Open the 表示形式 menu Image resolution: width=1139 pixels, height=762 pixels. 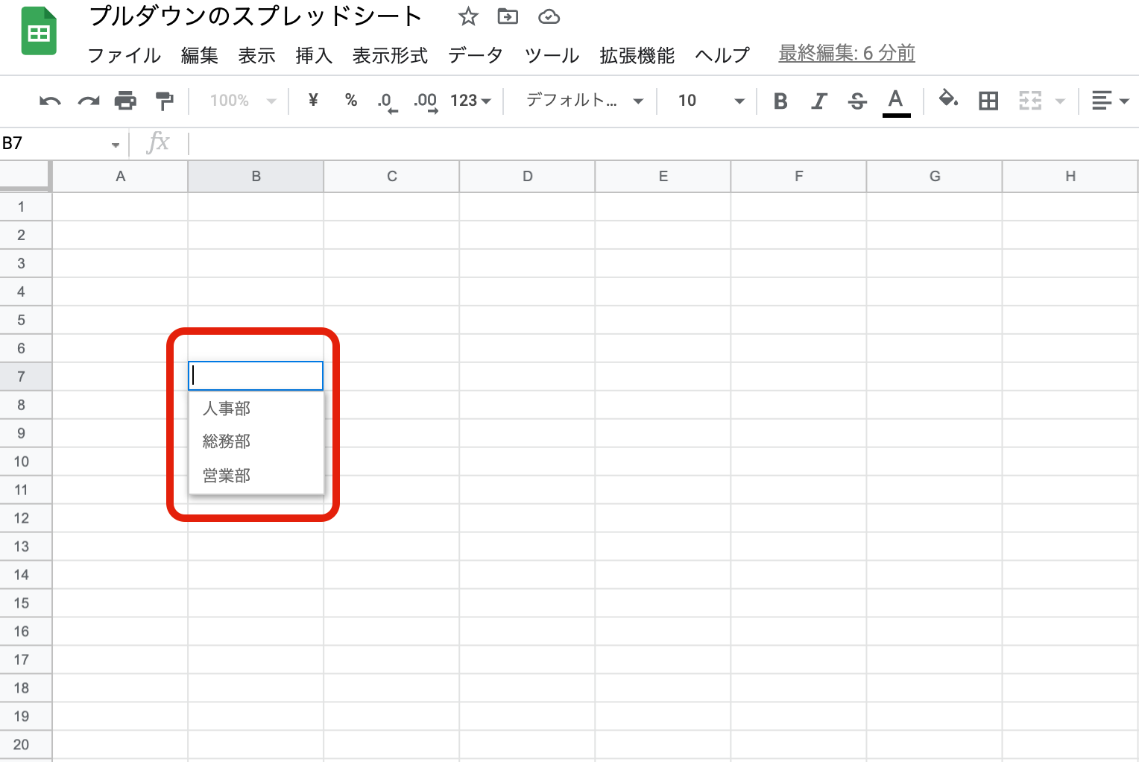[x=391, y=55]
